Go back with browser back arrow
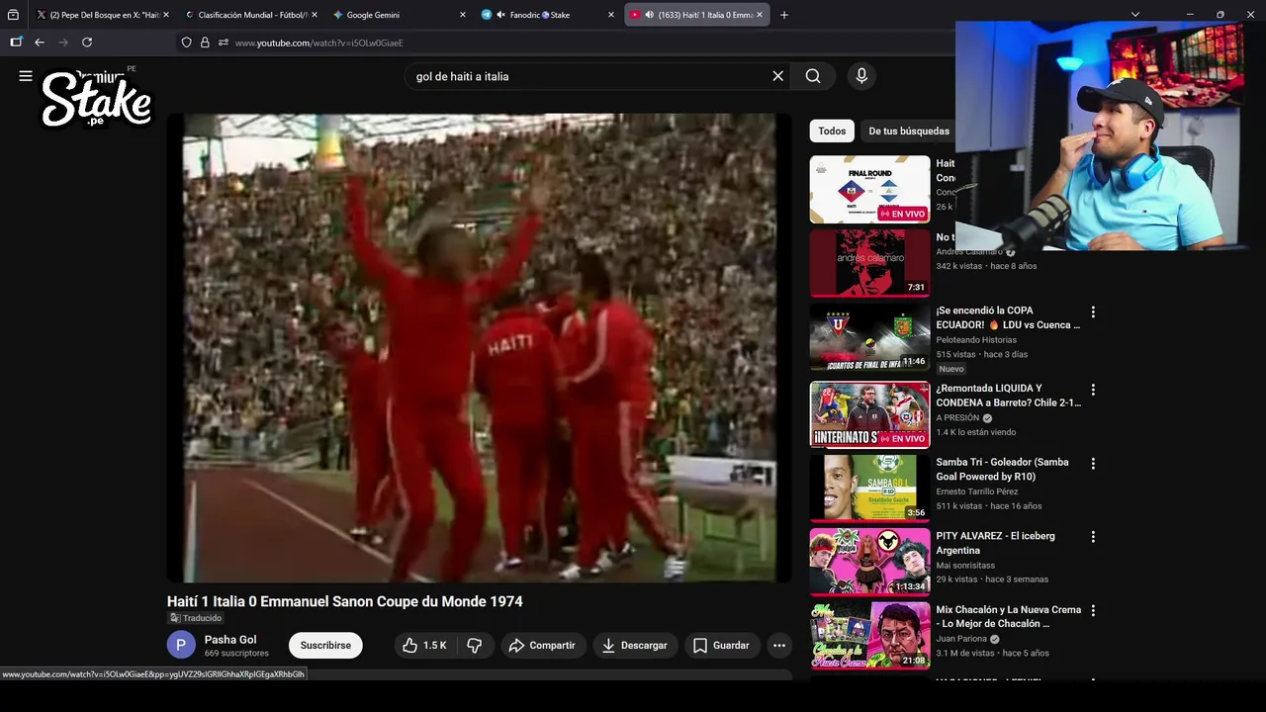Viewport: 1266px width, 712px height. click(x=40, y=43)
